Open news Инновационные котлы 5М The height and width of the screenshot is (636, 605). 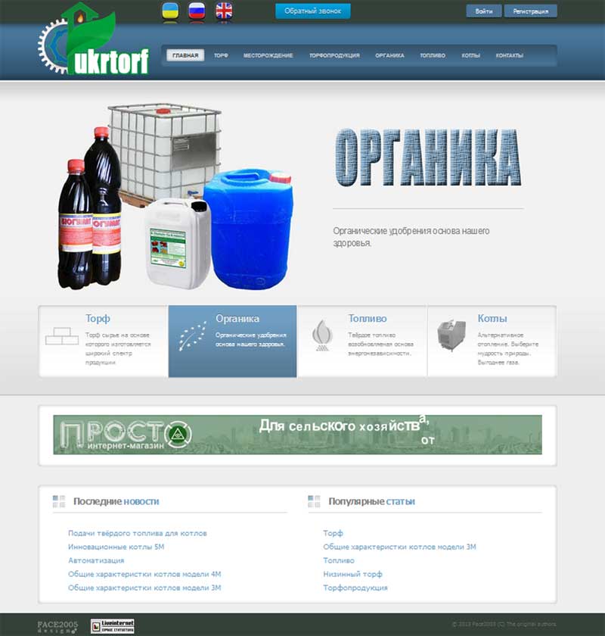[x=116, y=547]
